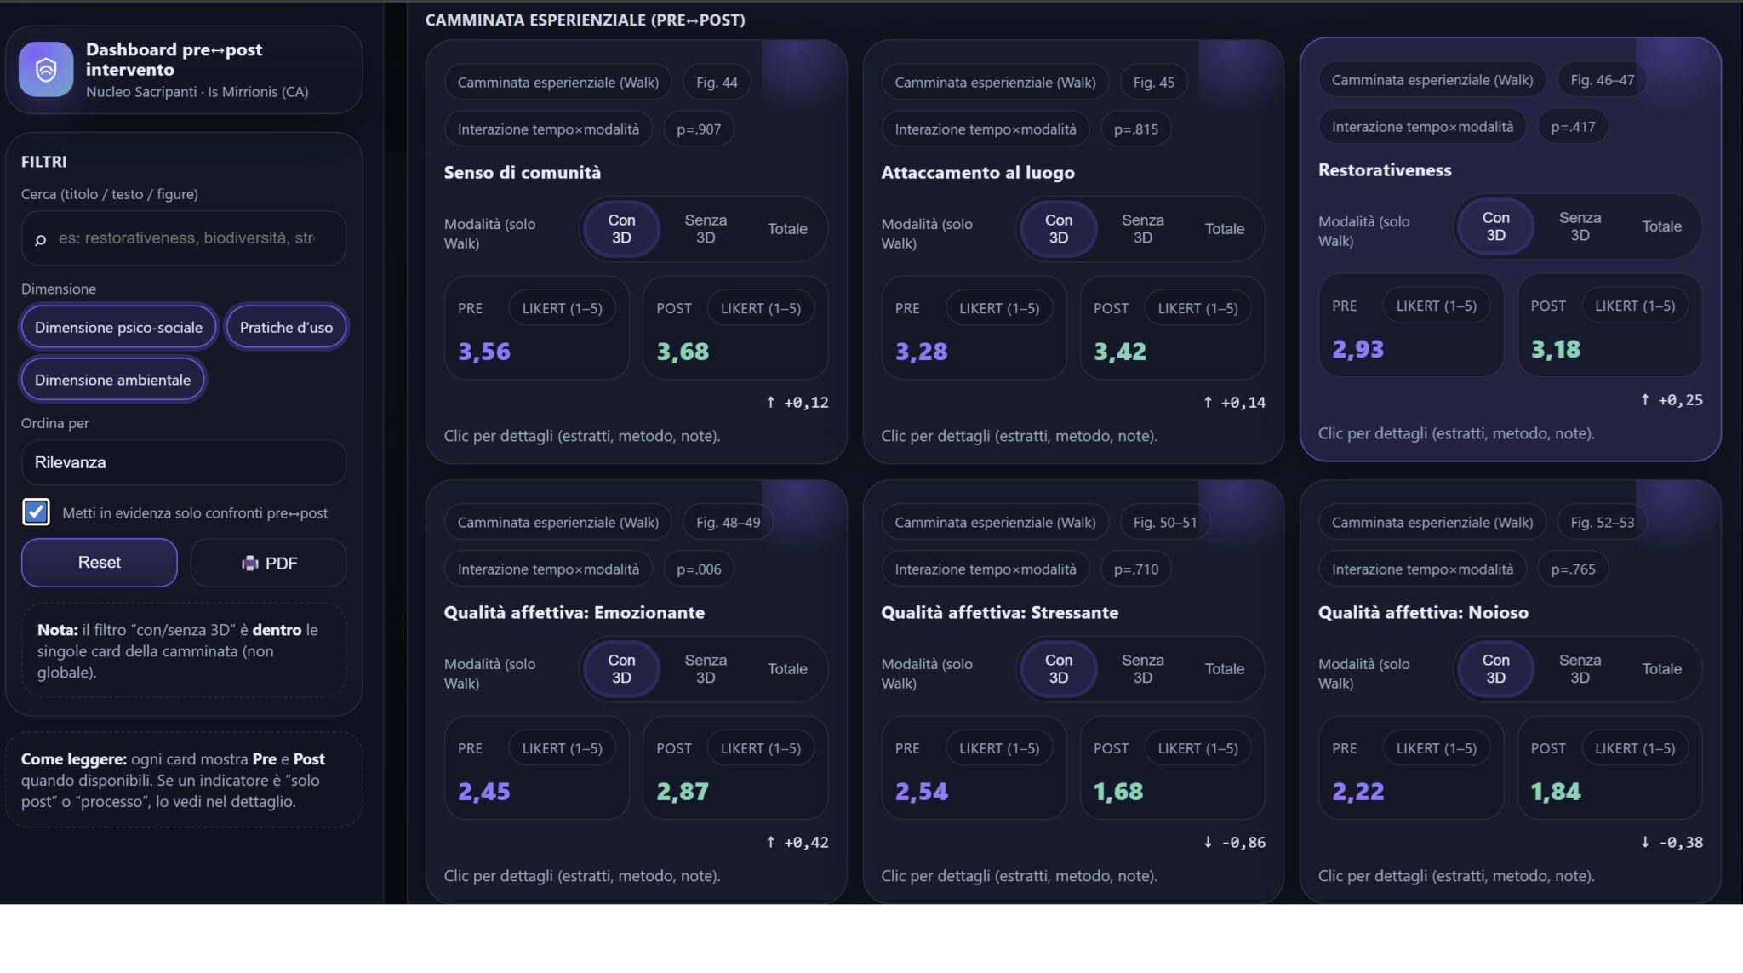This screenshot has width=1743, height=973.
Task: Click the PDF printer icon
Action: 249,564
